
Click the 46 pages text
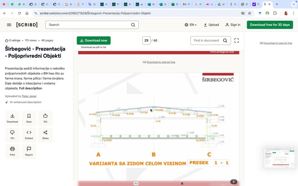pyautogui.click(x=47, y=40)
